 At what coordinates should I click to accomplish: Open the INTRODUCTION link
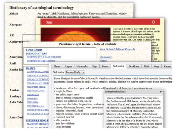pos(36,54)
